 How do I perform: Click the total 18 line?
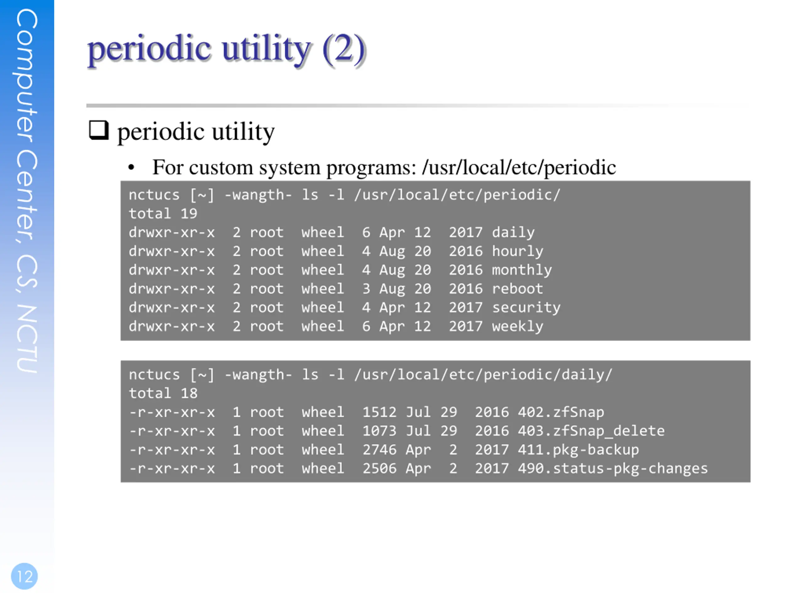point(163,393)
